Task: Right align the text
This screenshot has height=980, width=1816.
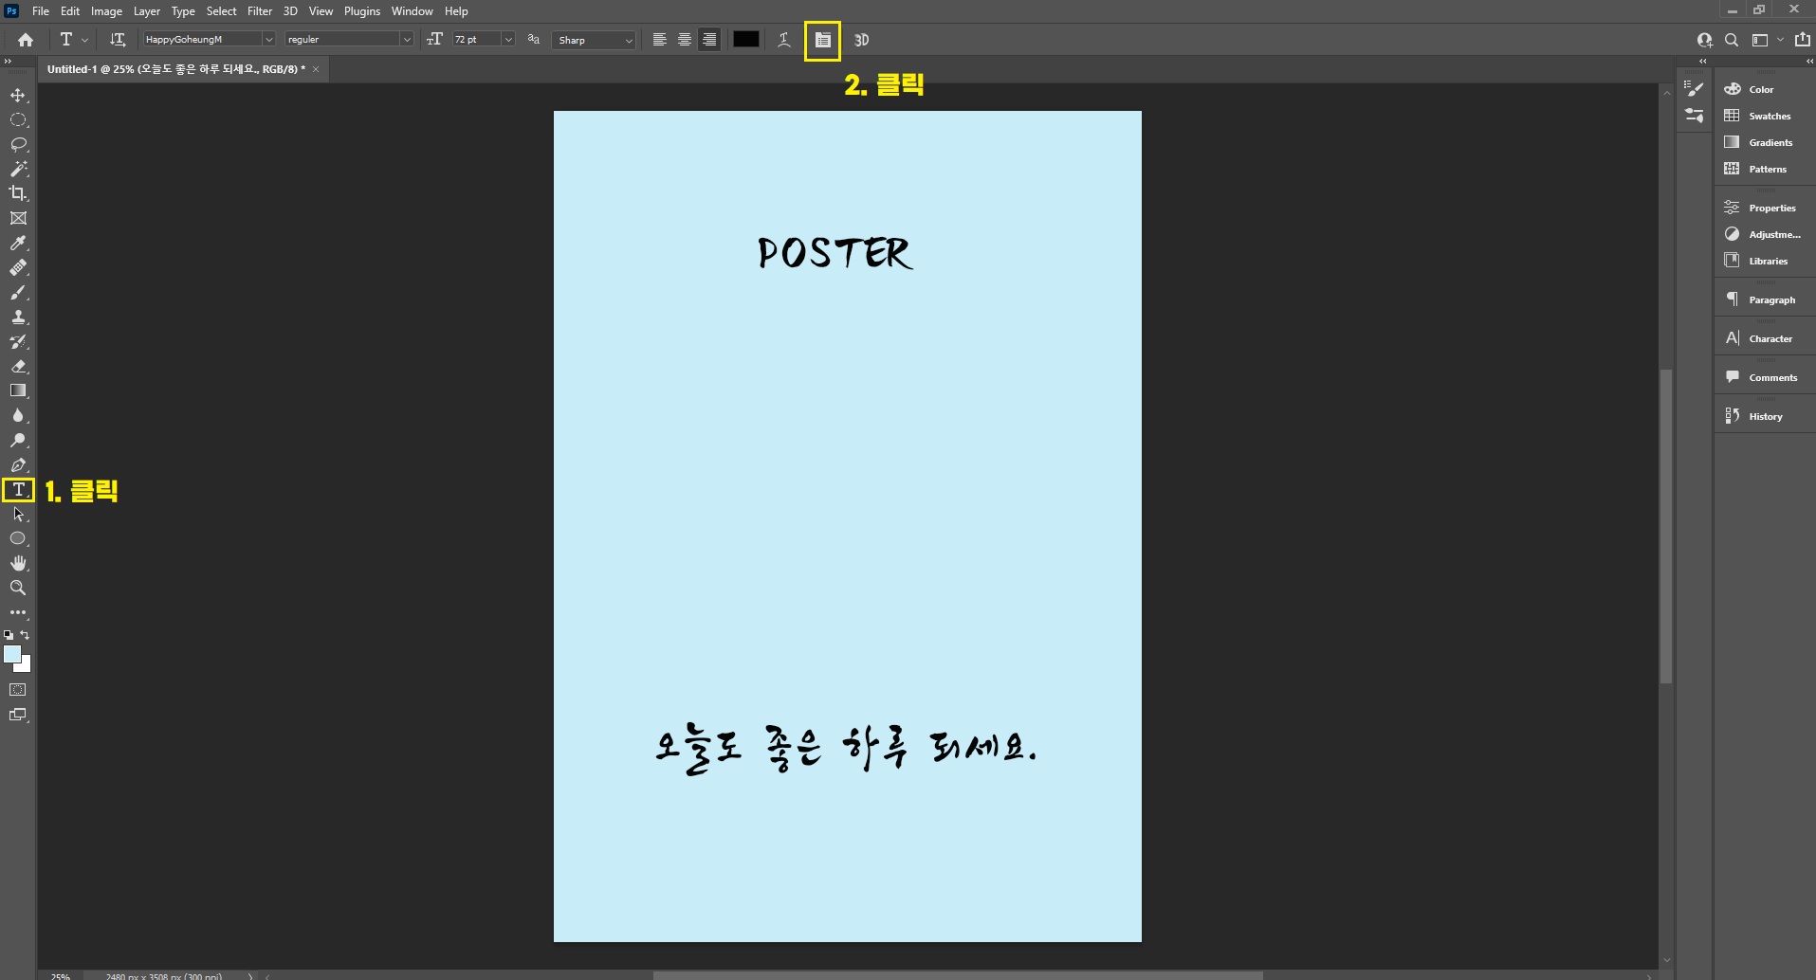Action: pyautogui.click(x=708, y=40)
